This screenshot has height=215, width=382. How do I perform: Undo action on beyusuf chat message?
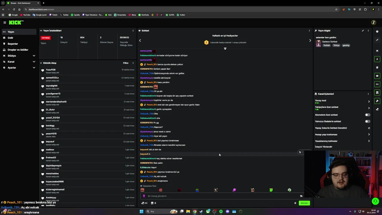300,152
